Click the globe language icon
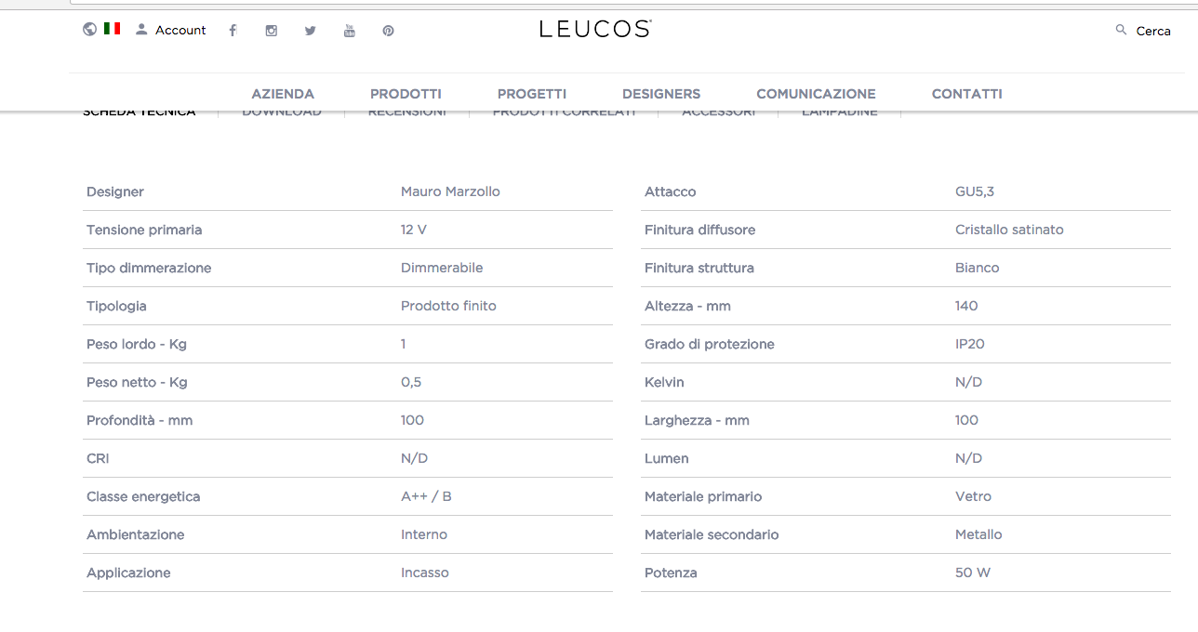This screenshot has width=1198, height=632. (89, 29)
